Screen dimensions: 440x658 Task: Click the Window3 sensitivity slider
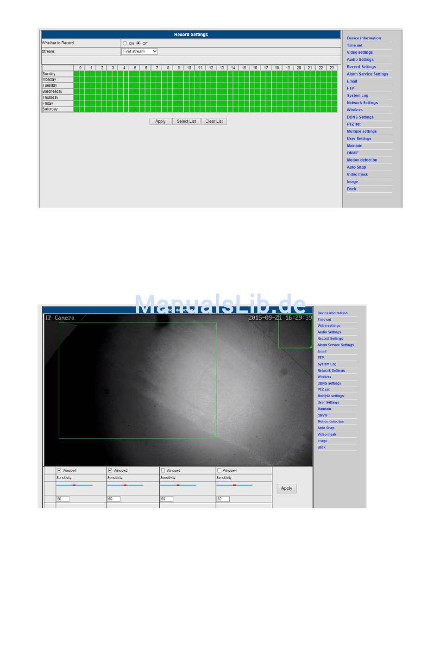click(178, 485)
